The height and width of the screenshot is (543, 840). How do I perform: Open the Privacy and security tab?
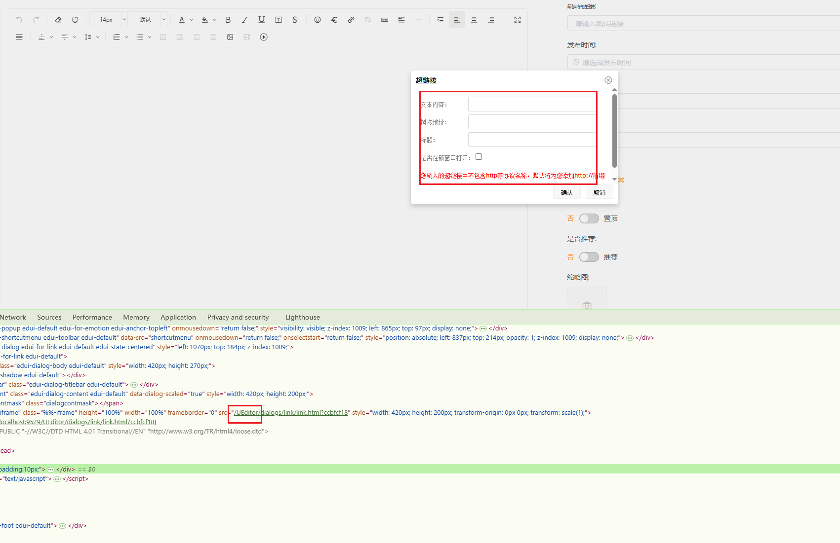238,317
